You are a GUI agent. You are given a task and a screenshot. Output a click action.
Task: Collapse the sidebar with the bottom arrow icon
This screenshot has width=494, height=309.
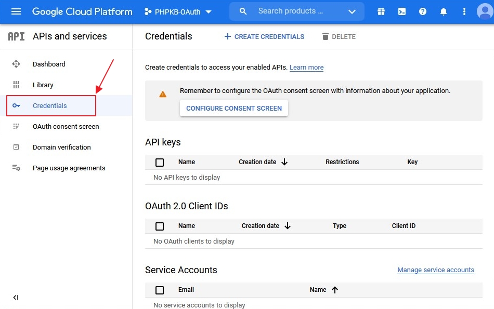click(16, 298)
